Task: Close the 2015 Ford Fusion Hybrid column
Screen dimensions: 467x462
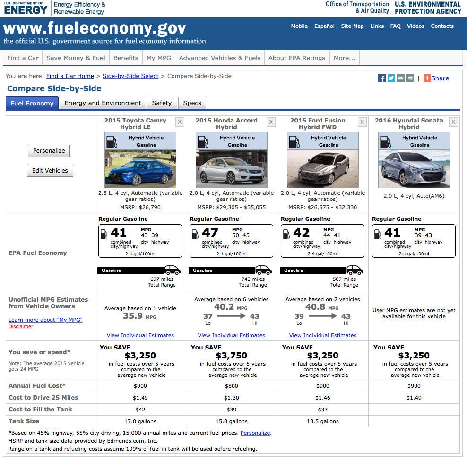Action: [x=362, y=122]
